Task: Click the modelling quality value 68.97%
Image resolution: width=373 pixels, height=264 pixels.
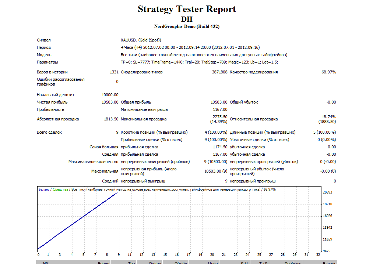Action: tap(329, 72)
